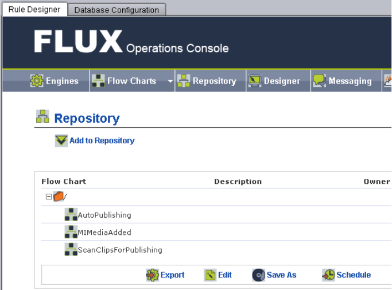This screenshot has height=290, width=392.
Task: Switch to the Database Configuration tab
Action: [x=117, y=10]
